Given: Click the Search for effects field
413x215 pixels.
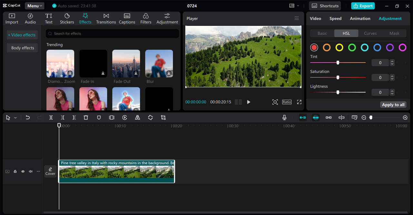Looking at the screenshot, I should (112, 34).
